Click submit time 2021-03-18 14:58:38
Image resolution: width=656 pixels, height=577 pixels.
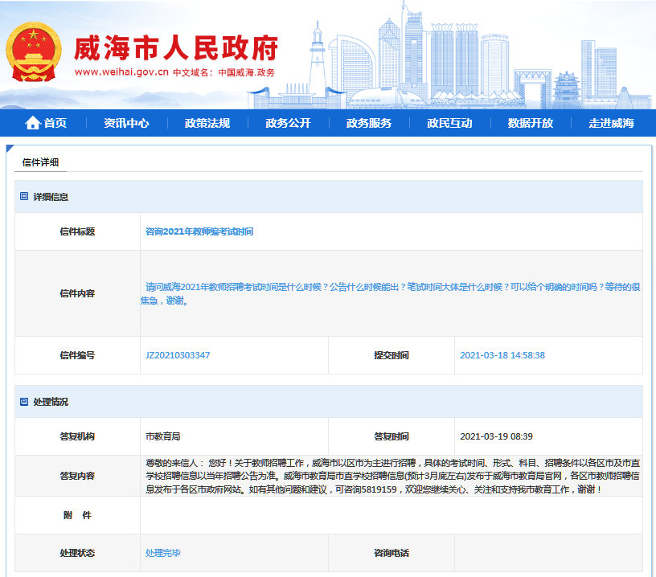pos(502,355)
